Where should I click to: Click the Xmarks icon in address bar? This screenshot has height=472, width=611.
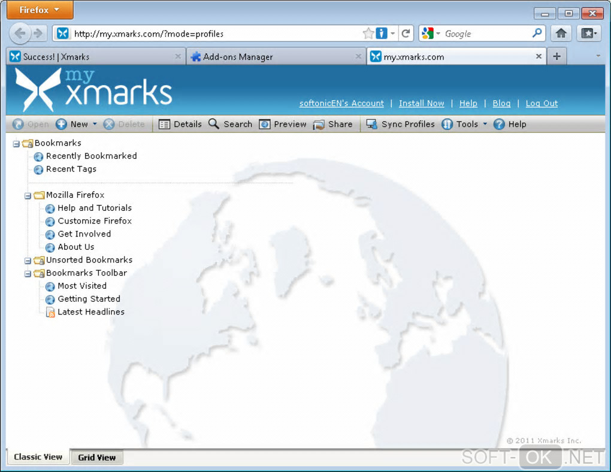[63, 34]
